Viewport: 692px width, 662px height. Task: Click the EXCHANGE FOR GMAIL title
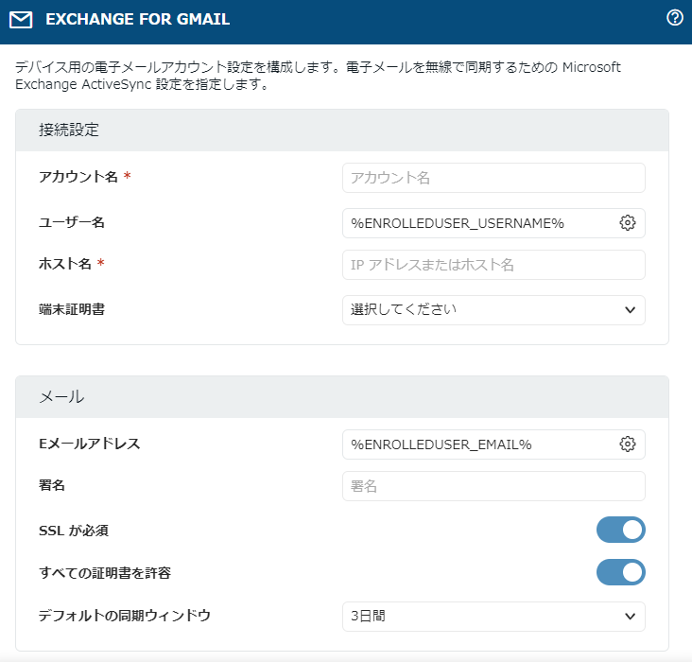click(138, 19)
